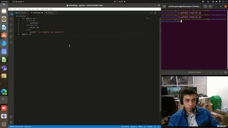Click tutorial.py in the breadcrumb bar

[22, 16]
